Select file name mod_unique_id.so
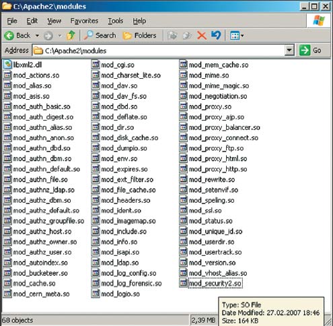 tap(215, 232)
